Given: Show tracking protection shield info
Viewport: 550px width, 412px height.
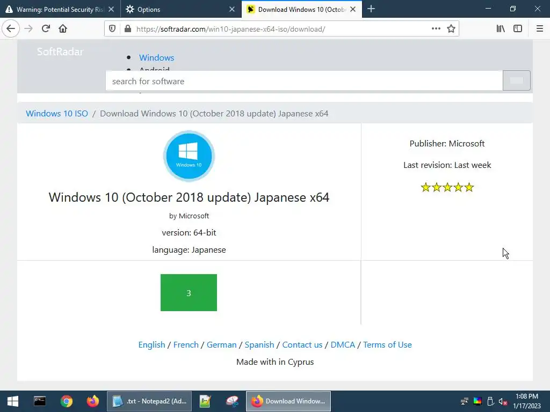Looking at the screenshot, I should tap(112, 29).
